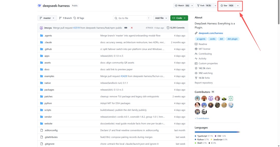Click the vendor folder icon
The height and width of the screenshot is (147, 280).
(x=41, y=117)
